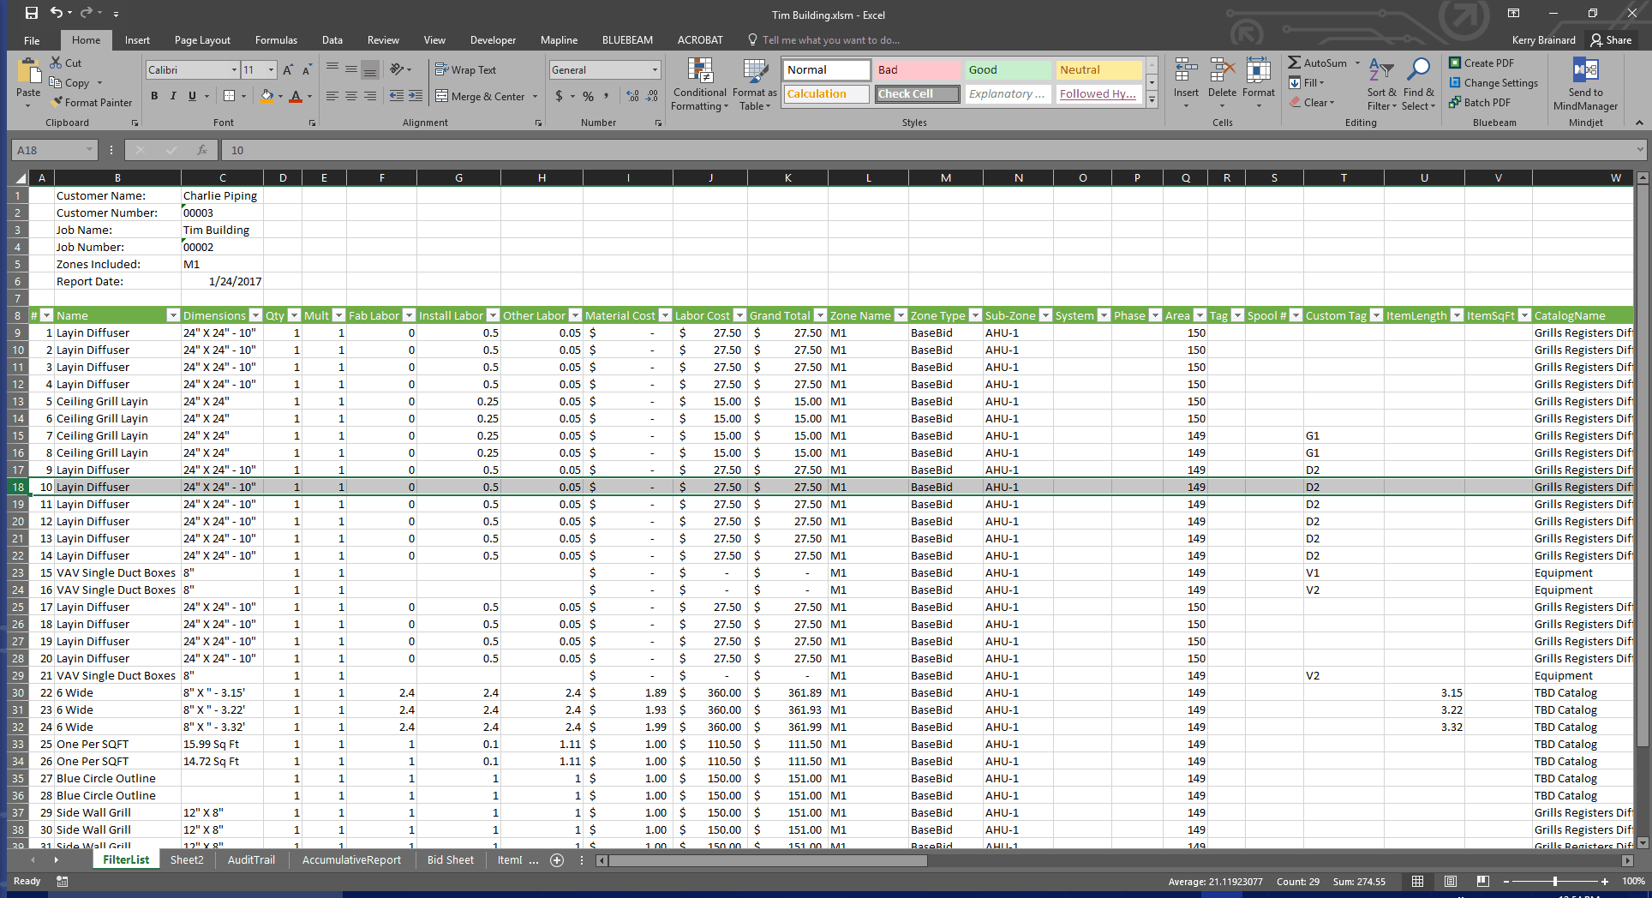Toggle italic formatting

click(x=173, y=96)
